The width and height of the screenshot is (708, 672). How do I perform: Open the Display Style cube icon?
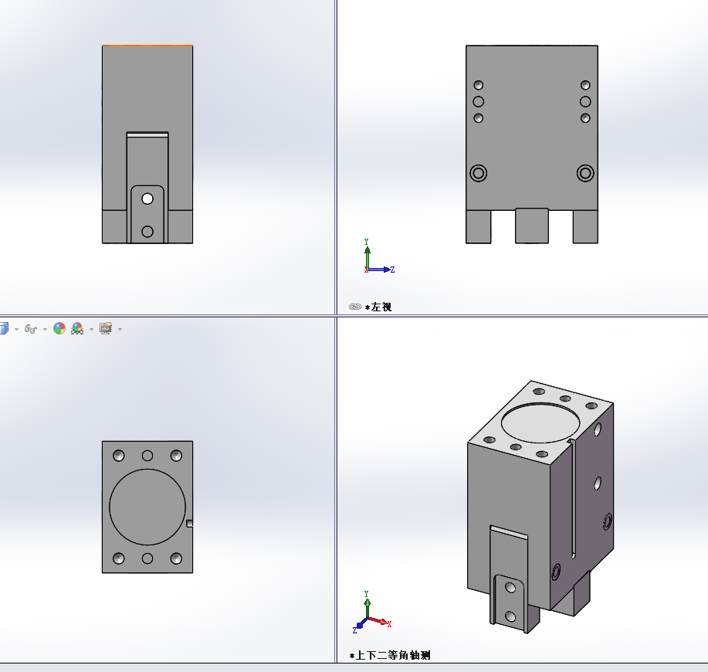click(4, 328)
